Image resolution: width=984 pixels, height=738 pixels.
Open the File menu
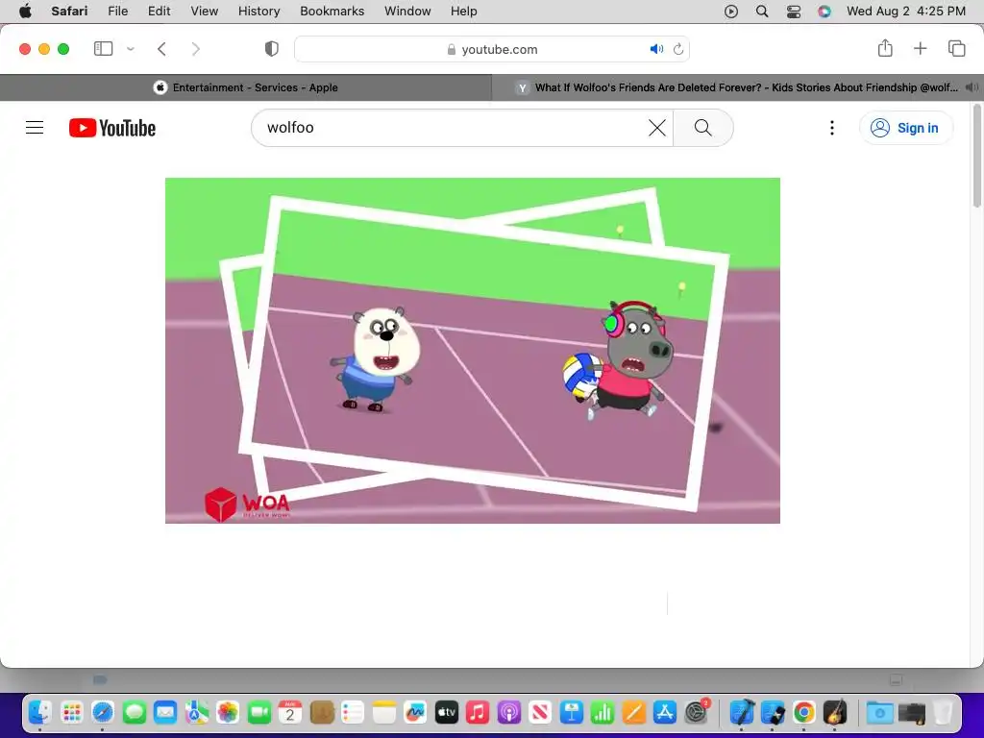(117, 12)
